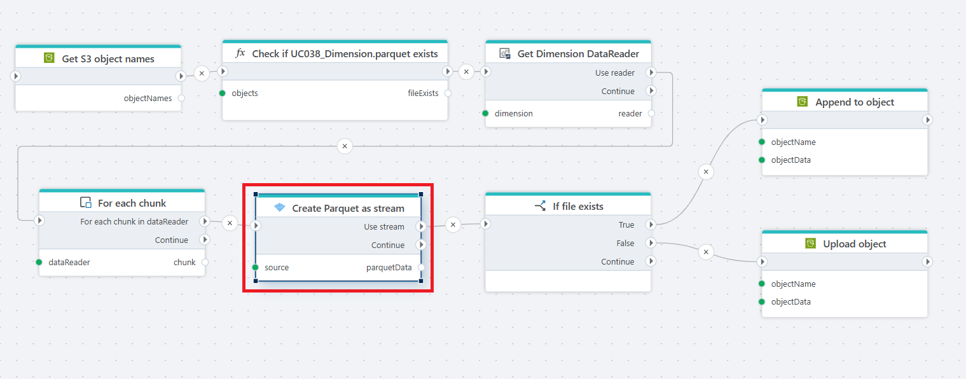Image resolution: width=966 pixels, height=379 pixels.
Task: Click the parquetData output port
Action: (x=420, y=268)
